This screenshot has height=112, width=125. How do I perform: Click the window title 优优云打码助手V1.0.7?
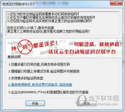18,4
